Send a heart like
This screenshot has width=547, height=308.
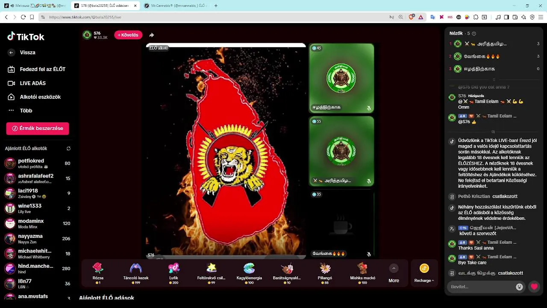(534, 287)
